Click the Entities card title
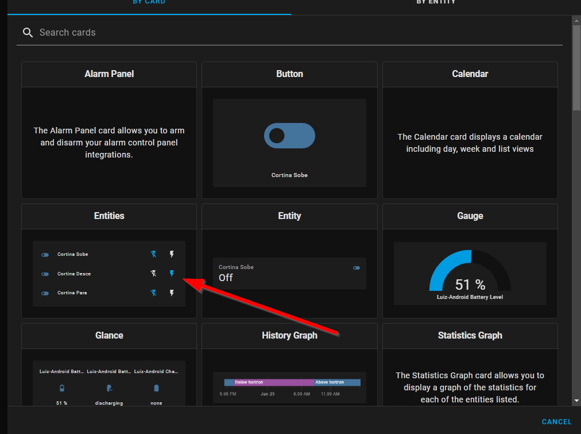Screen dimensions: 581x434 pos(109,216)
